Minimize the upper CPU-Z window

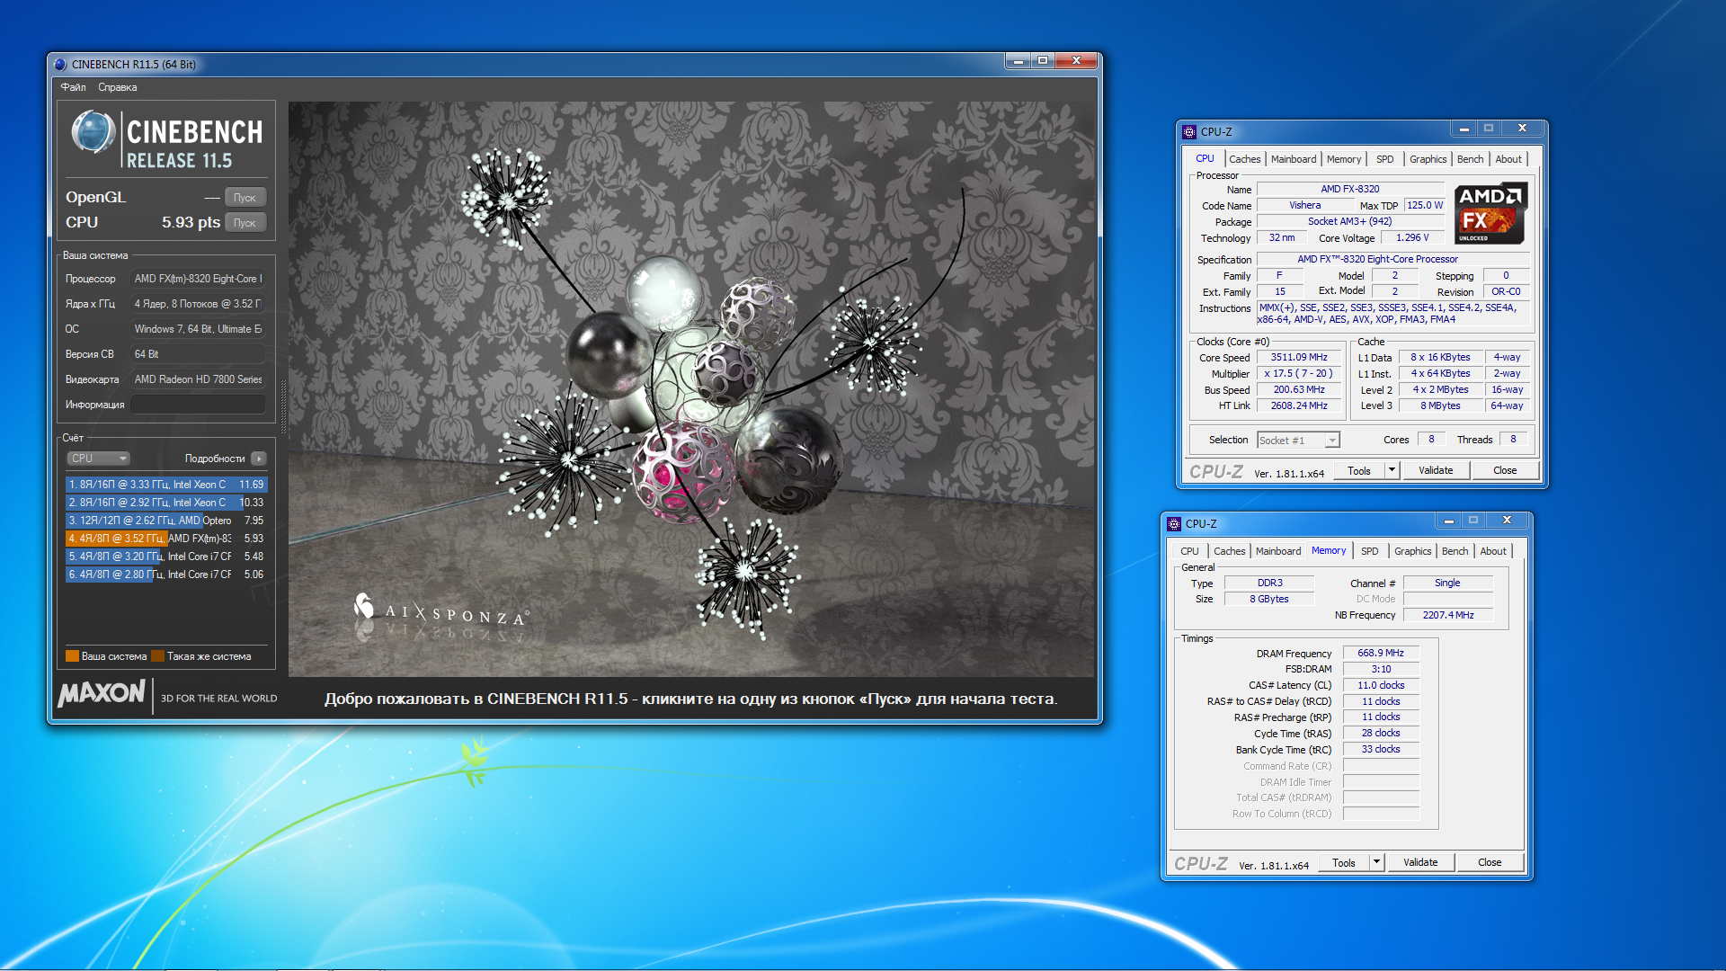tap(1464, 129)
